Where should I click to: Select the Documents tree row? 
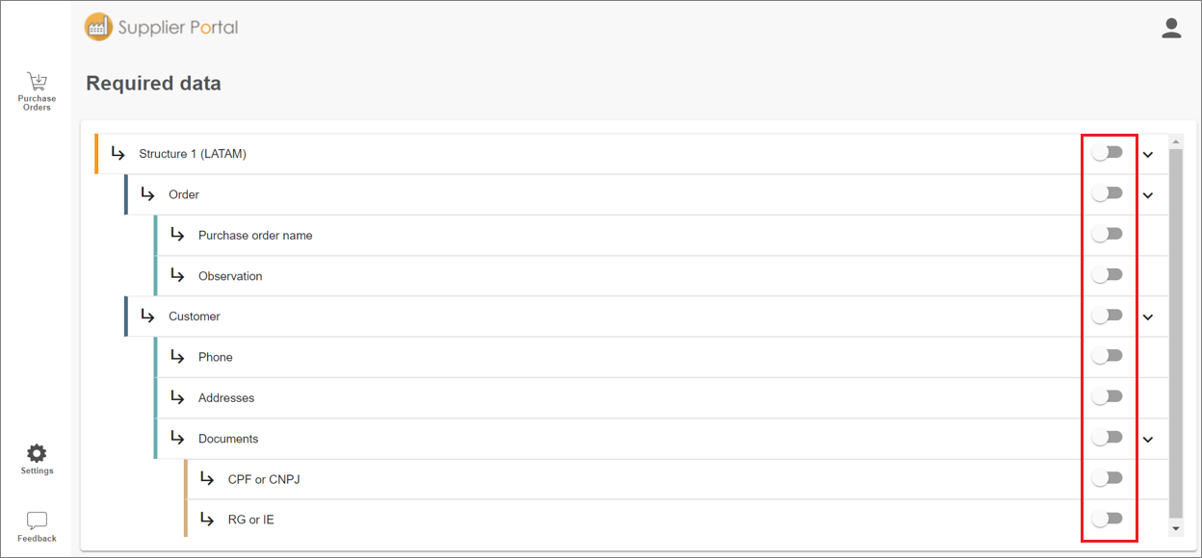[x=660, y=438]
